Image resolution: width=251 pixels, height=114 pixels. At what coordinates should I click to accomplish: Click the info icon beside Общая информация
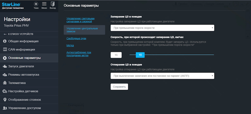5,41
